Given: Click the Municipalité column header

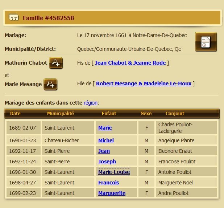Looking at the screenshot, I should pyautogui.click(x=61, y=114).
